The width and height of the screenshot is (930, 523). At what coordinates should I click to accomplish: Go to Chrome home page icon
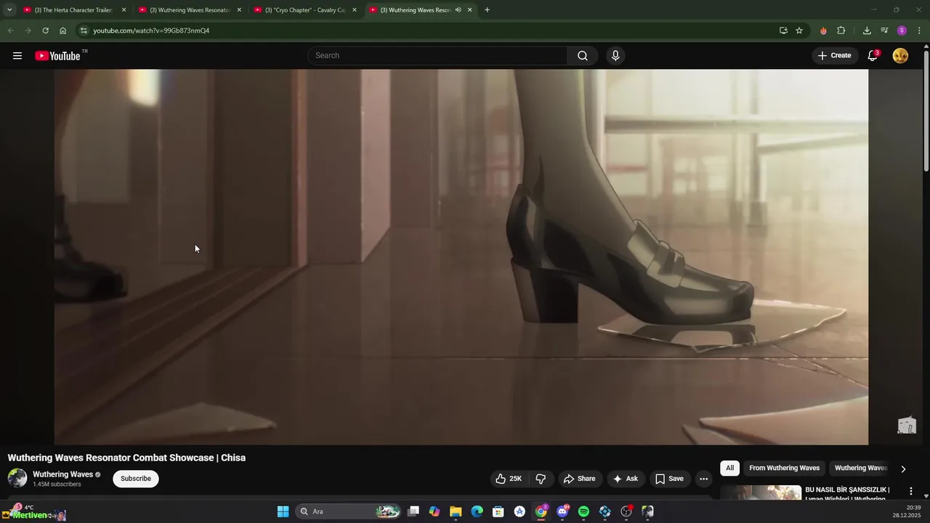pyautogui.click(x=63, y=31)
